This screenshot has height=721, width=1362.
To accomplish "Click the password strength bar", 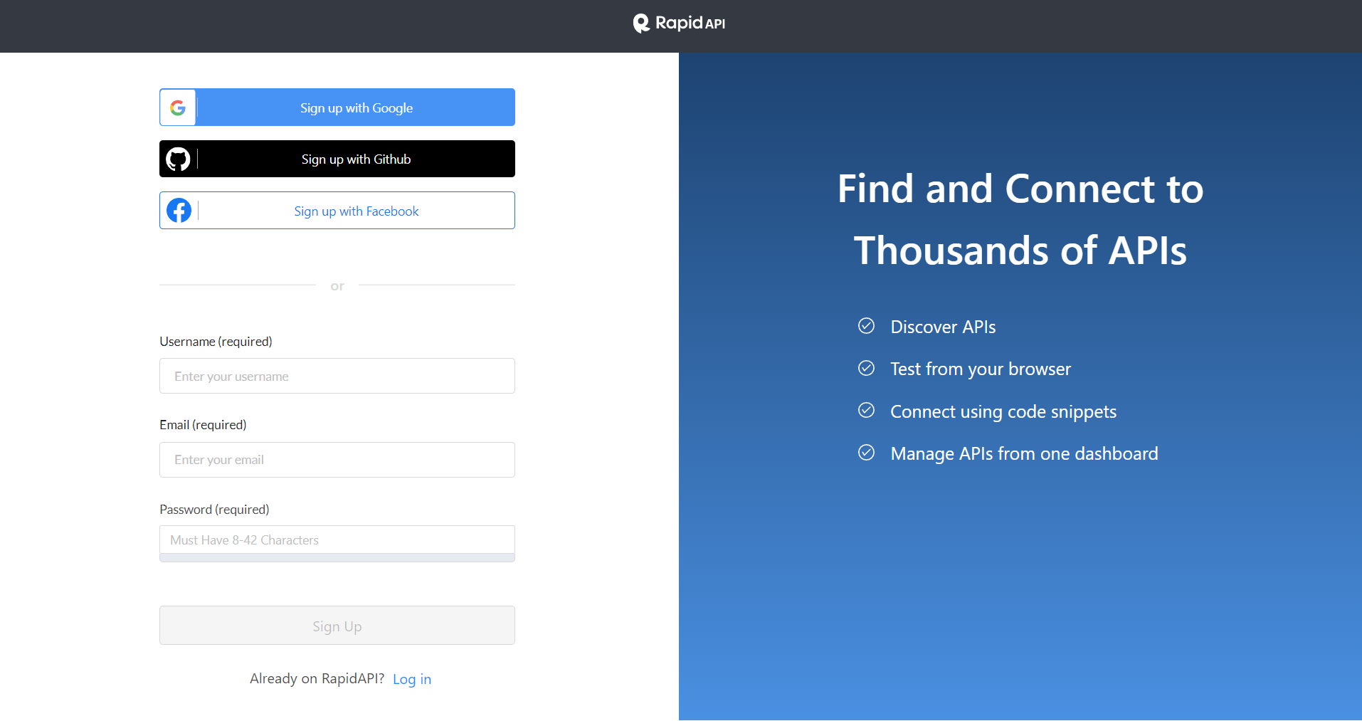I will [x=337, y=558].
